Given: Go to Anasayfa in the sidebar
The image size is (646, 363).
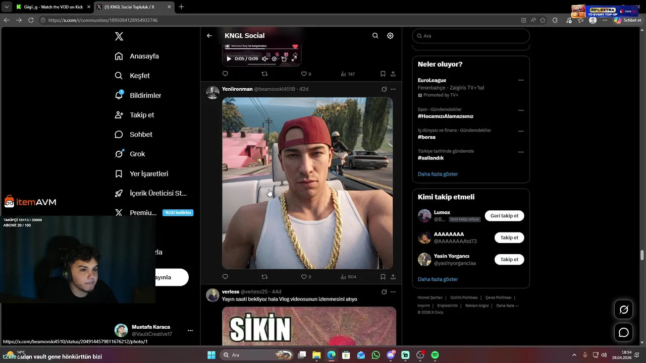Looking at the screenshot, I should click(137, 56).
